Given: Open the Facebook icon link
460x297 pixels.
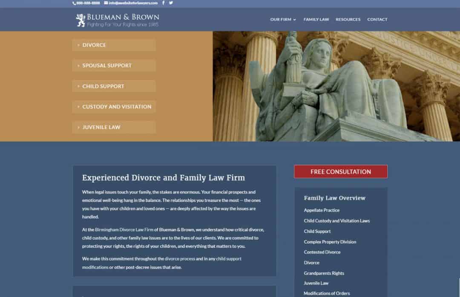Looking at the screenshot, I should [164, 3].
